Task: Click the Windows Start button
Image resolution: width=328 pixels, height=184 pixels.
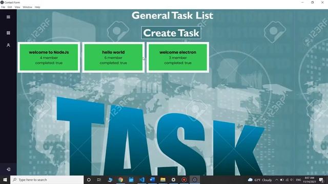Action: 5,180
